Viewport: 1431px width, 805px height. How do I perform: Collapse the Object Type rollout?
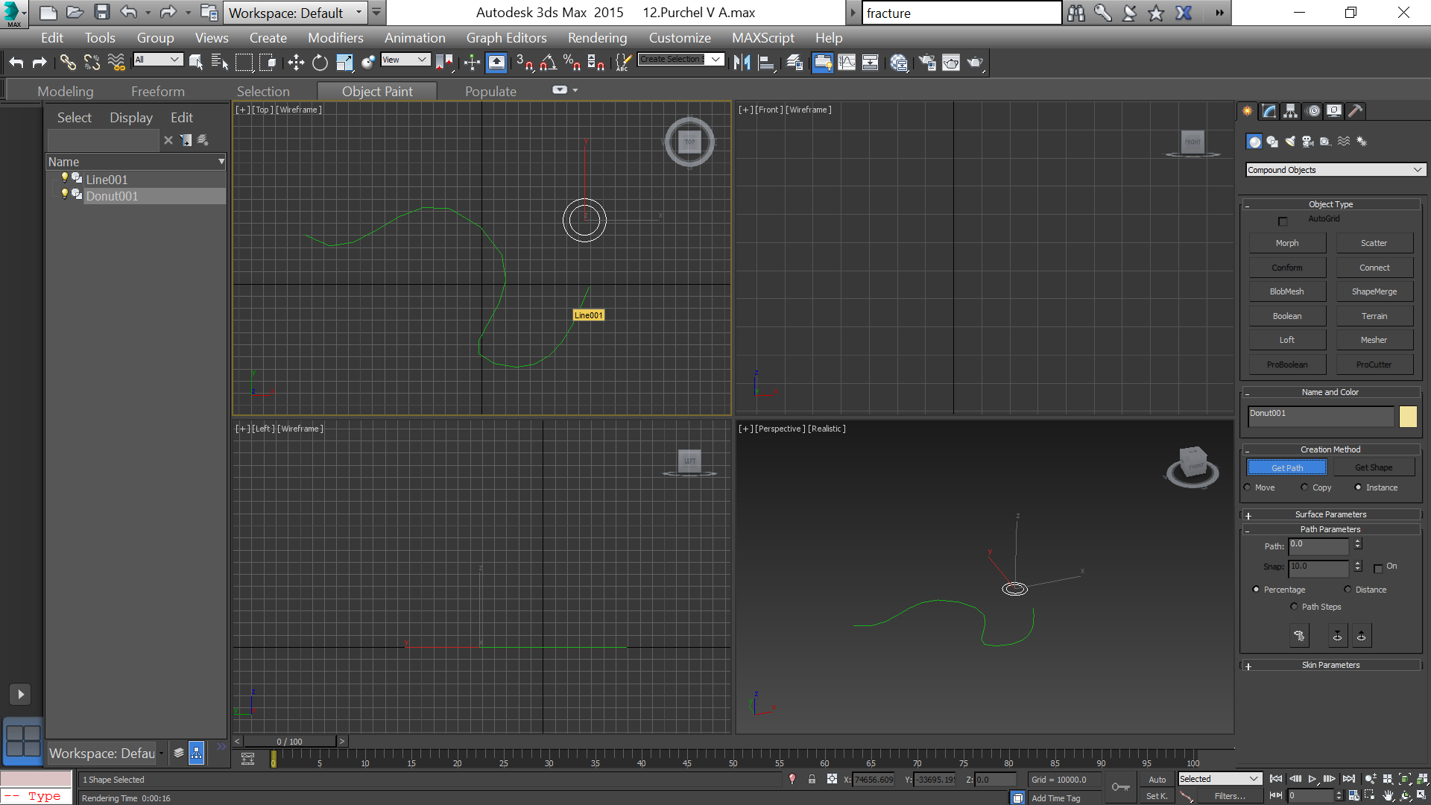1330,204
